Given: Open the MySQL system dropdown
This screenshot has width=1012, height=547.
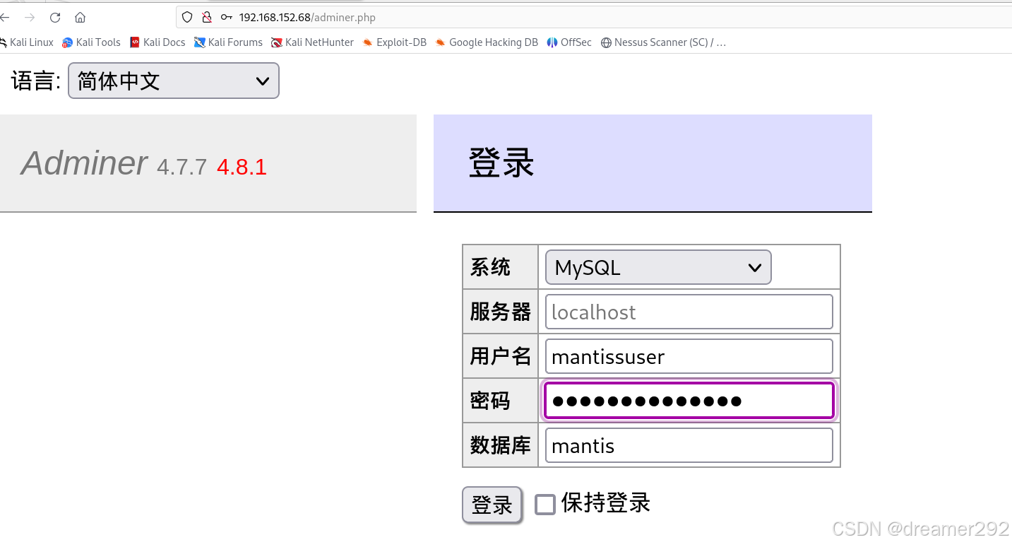Looking at the screenshot, I should 658,267.
